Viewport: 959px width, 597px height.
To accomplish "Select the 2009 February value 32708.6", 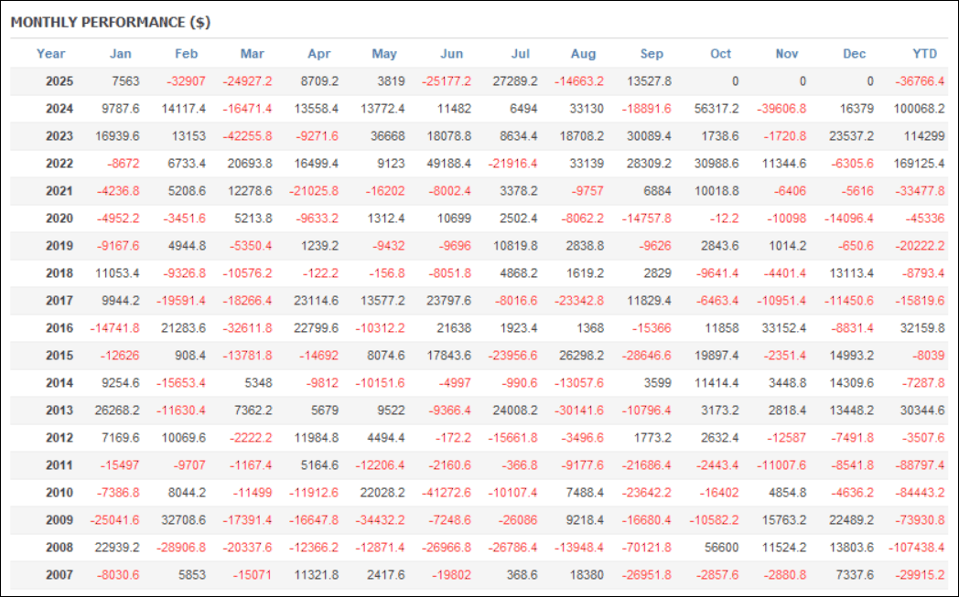I will point(181,520).
